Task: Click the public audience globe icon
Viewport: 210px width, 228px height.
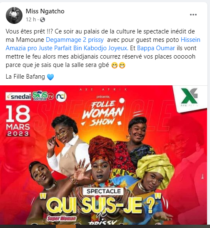Action: [42, 20]
